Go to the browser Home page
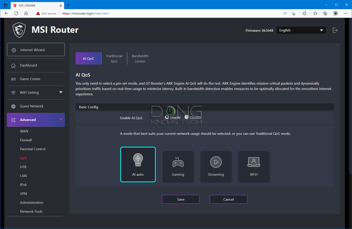 point(26,13)
